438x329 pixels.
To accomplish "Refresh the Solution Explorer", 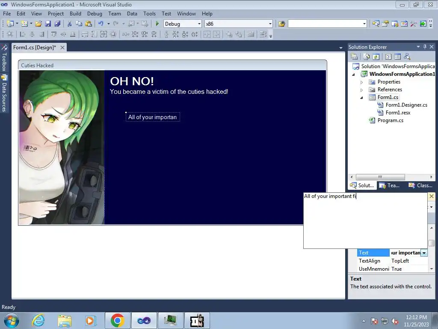I will coord(376,57).
